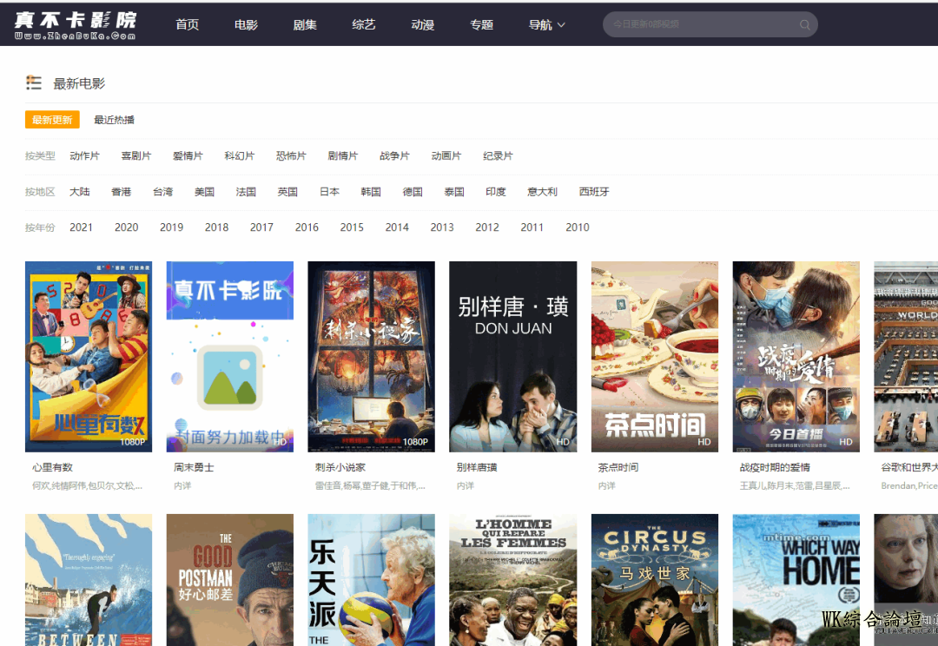
Task: Go to 首页 in the navigation bar
Action: pyautogui.click(x=188, y=24)
